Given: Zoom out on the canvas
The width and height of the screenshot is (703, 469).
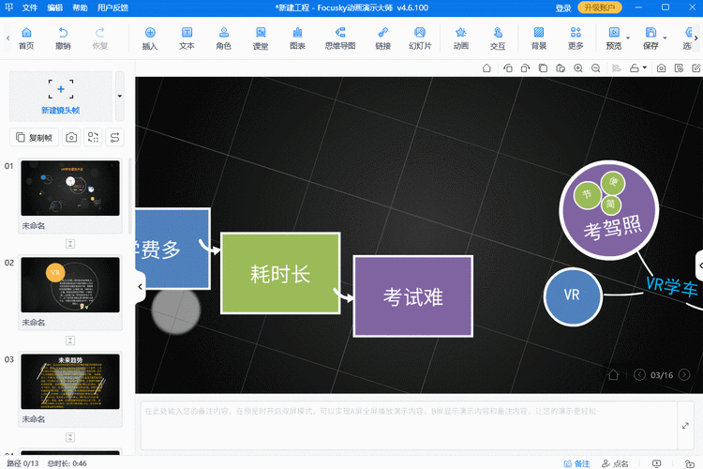Looking at the screenshot, I should [595, 68].
